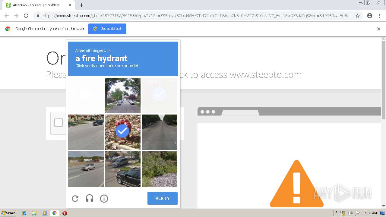The height and width of the screenshot is (217, 386).
Task: View site security lock information
Action: click(38, 16)
